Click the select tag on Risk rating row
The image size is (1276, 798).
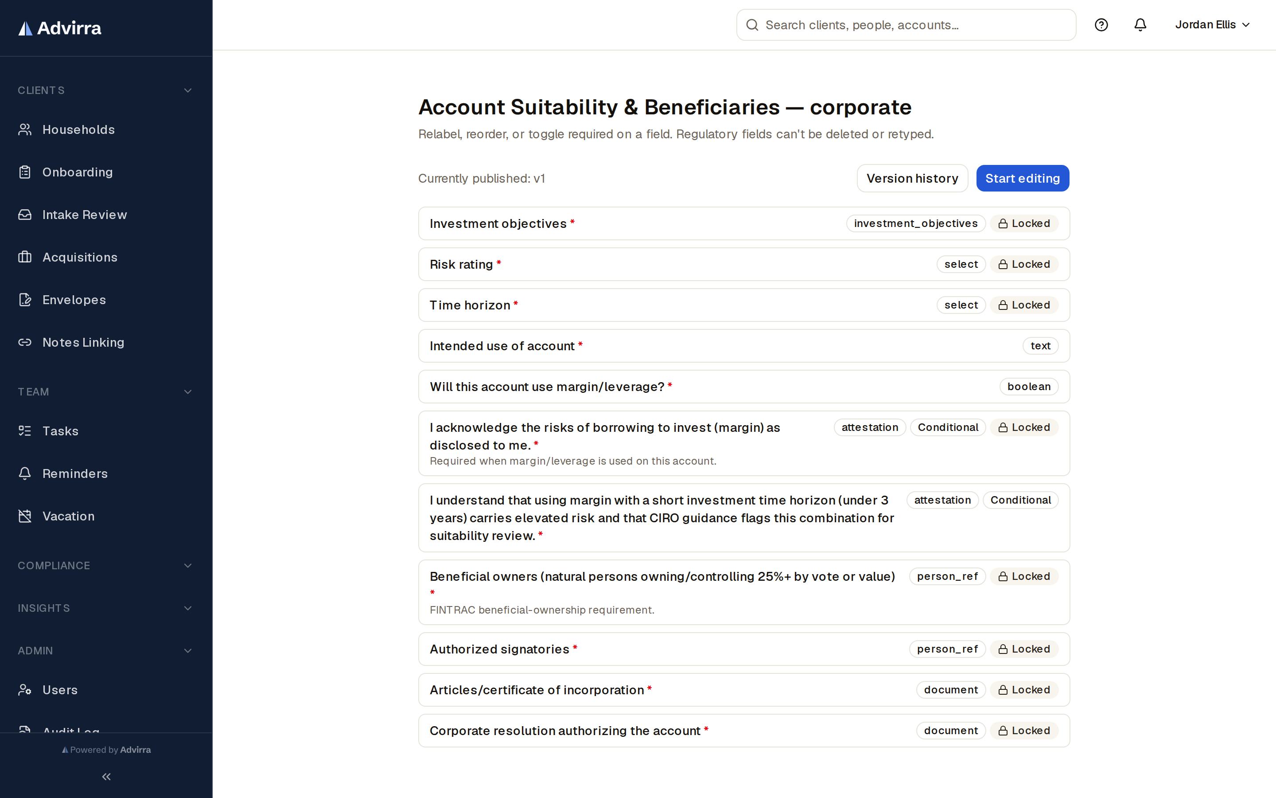click(961, 264)
